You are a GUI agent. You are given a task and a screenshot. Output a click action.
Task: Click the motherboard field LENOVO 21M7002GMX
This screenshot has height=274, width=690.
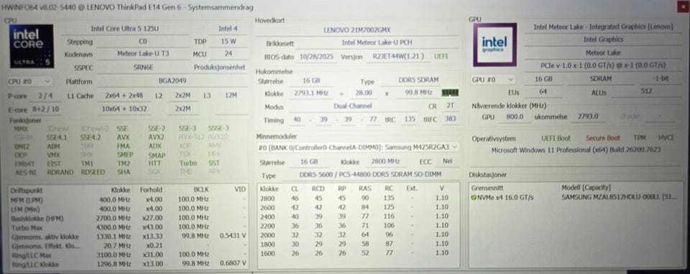357,30
